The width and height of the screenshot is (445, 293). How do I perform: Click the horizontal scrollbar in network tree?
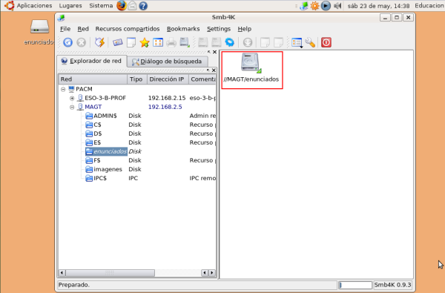(x=110, y=273)
